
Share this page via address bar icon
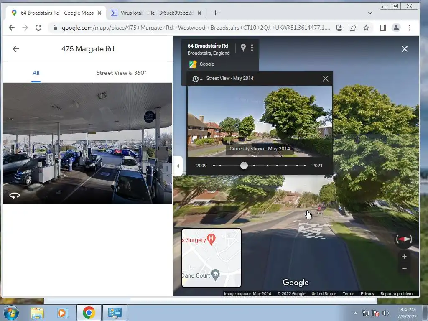(353, 28)
